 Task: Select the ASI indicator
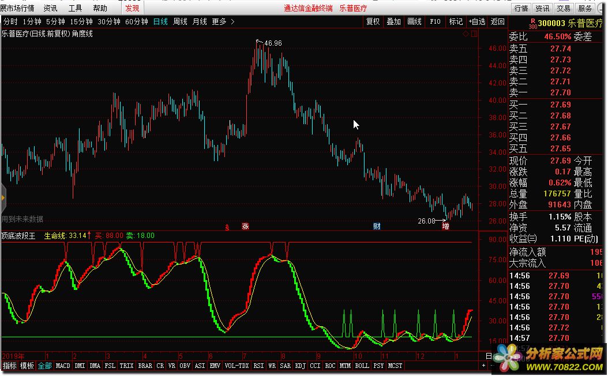[x=200, y=366]
